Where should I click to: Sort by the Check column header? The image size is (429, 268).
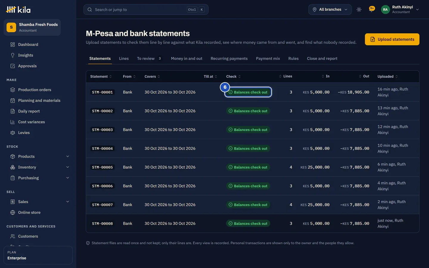click(x=233, y=77)
